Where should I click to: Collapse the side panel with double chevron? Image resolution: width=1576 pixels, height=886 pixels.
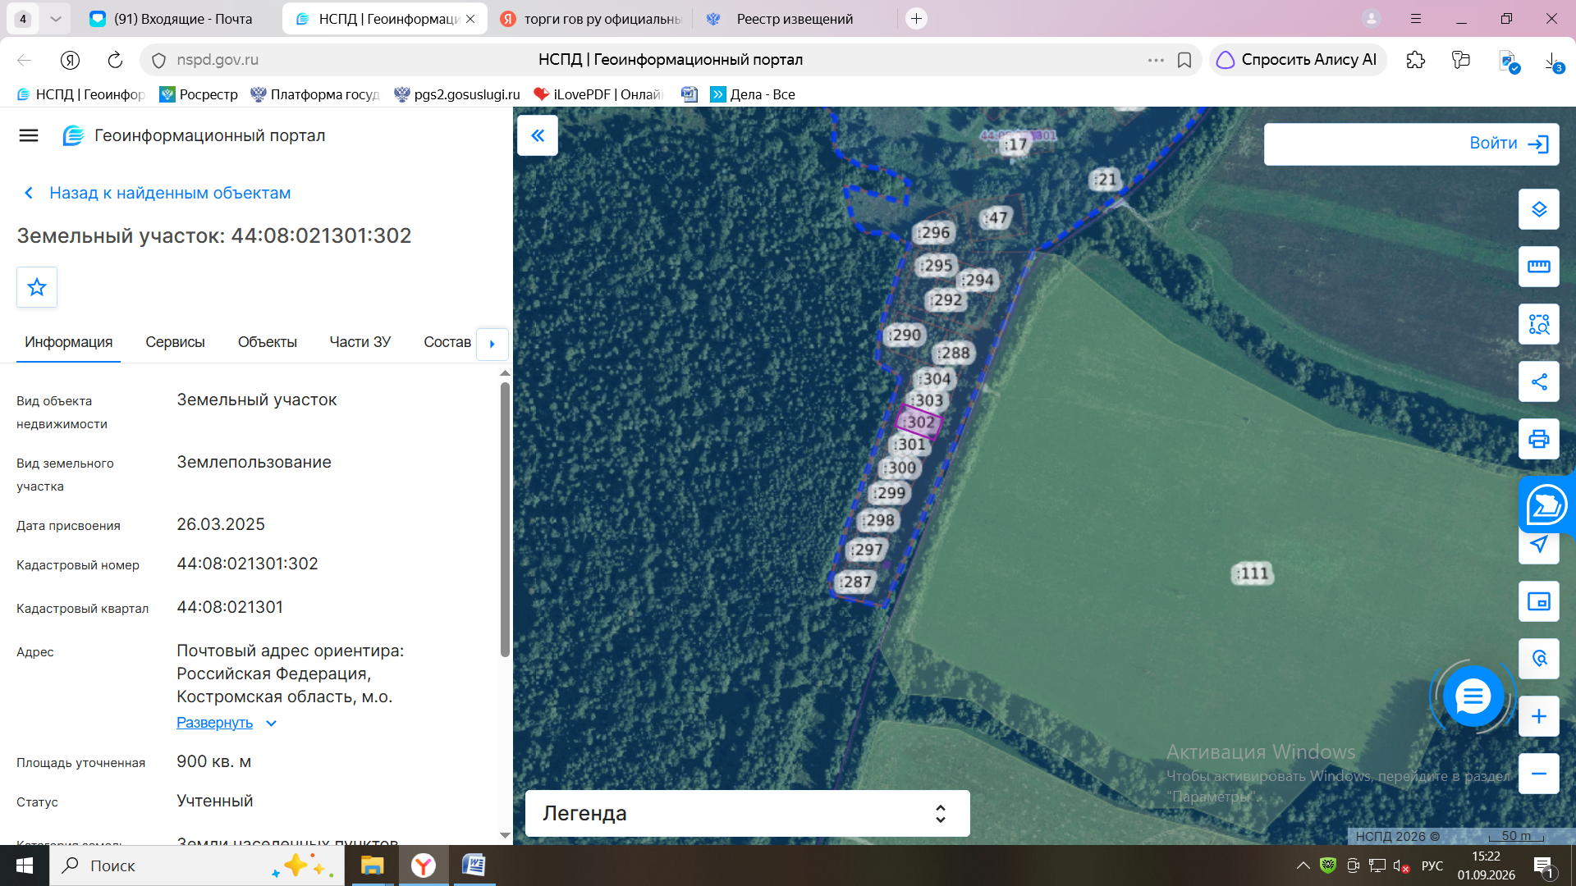[538, 135]
